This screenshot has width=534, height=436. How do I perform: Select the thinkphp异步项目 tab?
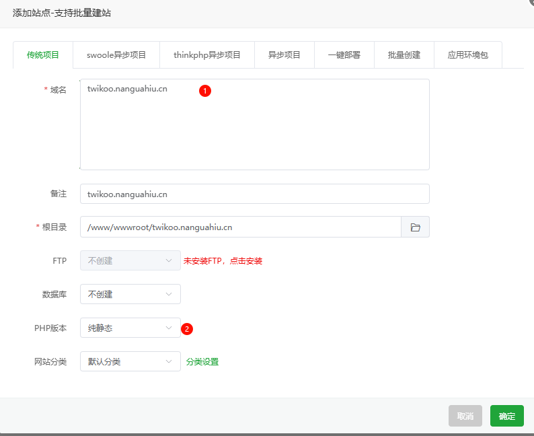(x=206, y=55)
